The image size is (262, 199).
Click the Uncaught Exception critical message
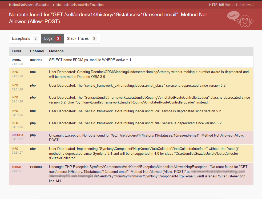(x=146, y=138)
